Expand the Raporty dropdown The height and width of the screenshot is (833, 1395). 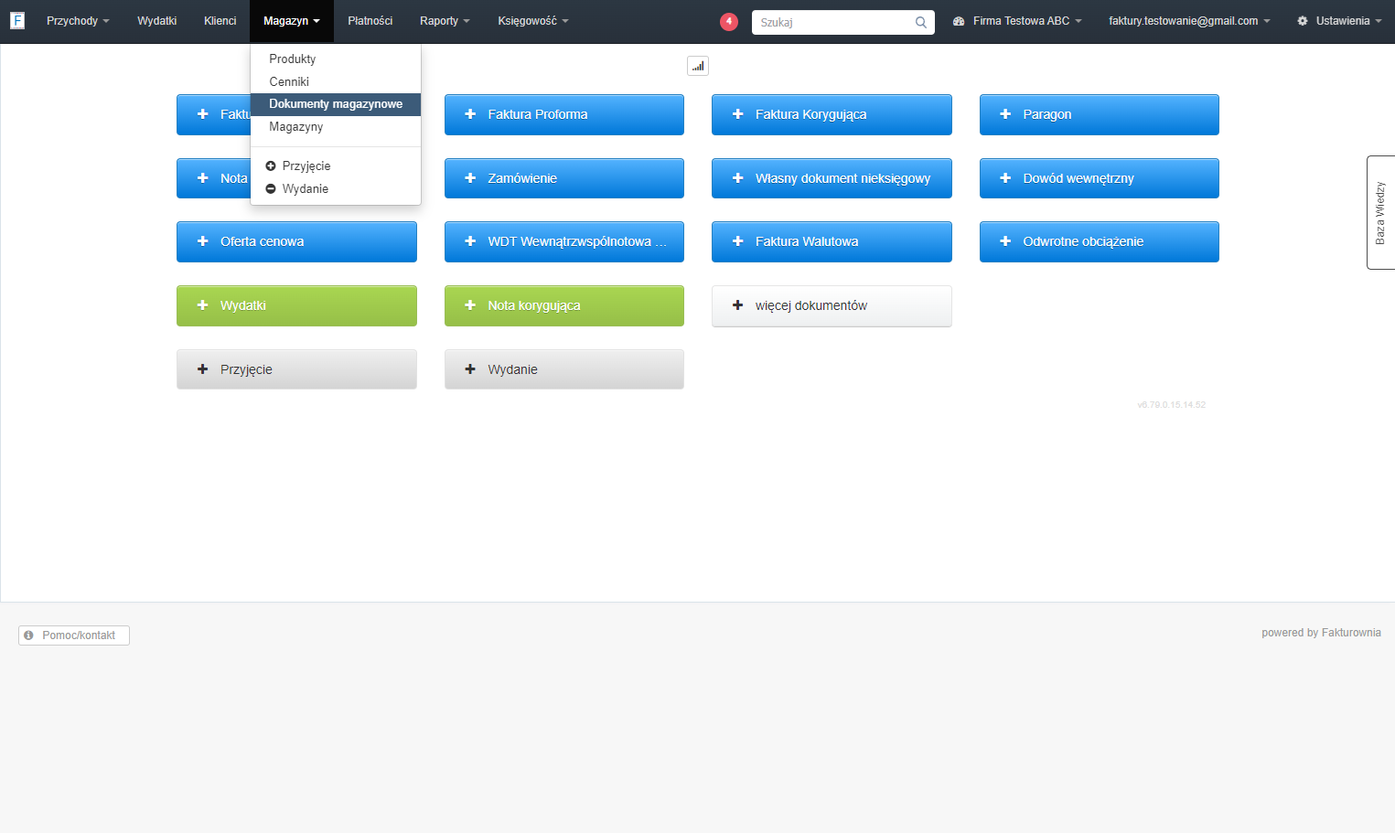(445, 21)
